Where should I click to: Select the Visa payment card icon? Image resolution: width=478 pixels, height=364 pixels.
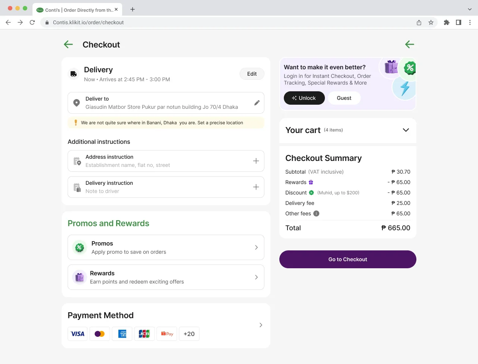pyautogui.click(x=78, y=334)
